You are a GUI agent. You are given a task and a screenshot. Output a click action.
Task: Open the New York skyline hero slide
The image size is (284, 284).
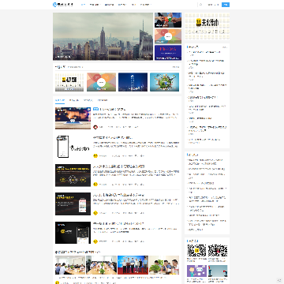[x=103, y=36]
